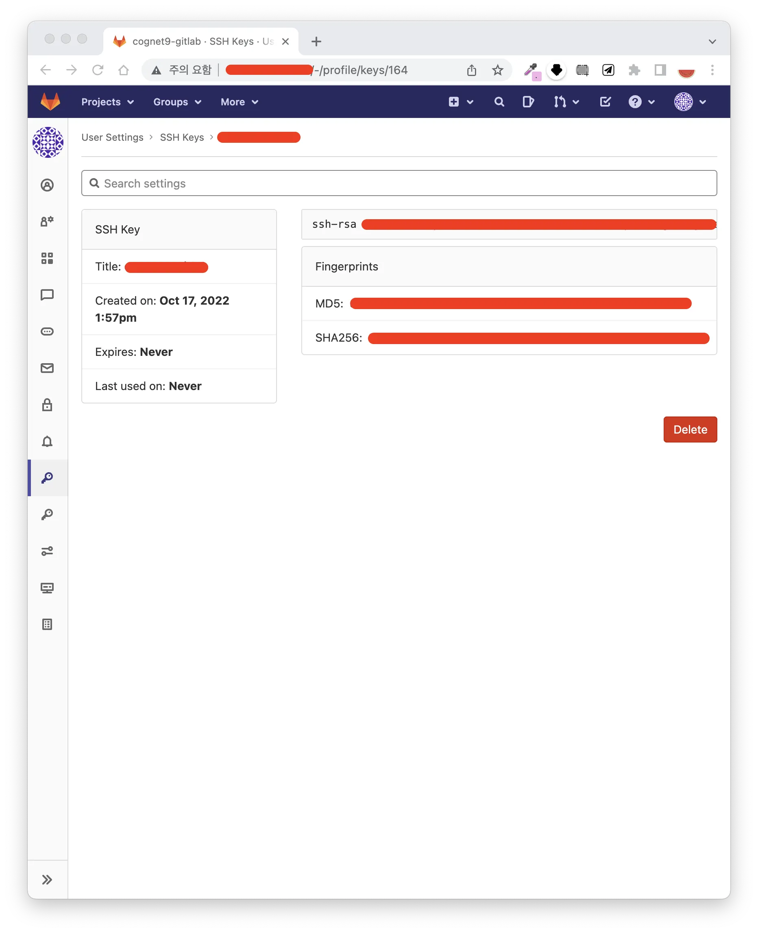758x933 pixels.
Task: Open the Help question mark menu
Action: tap(641, 102)
